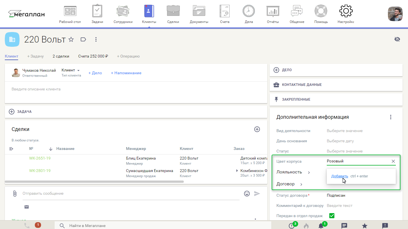Expand the КОНТАКТНЫЕ ДАННЫЕ panel
Screen dimensions: 408x229
tap(336, 85)
